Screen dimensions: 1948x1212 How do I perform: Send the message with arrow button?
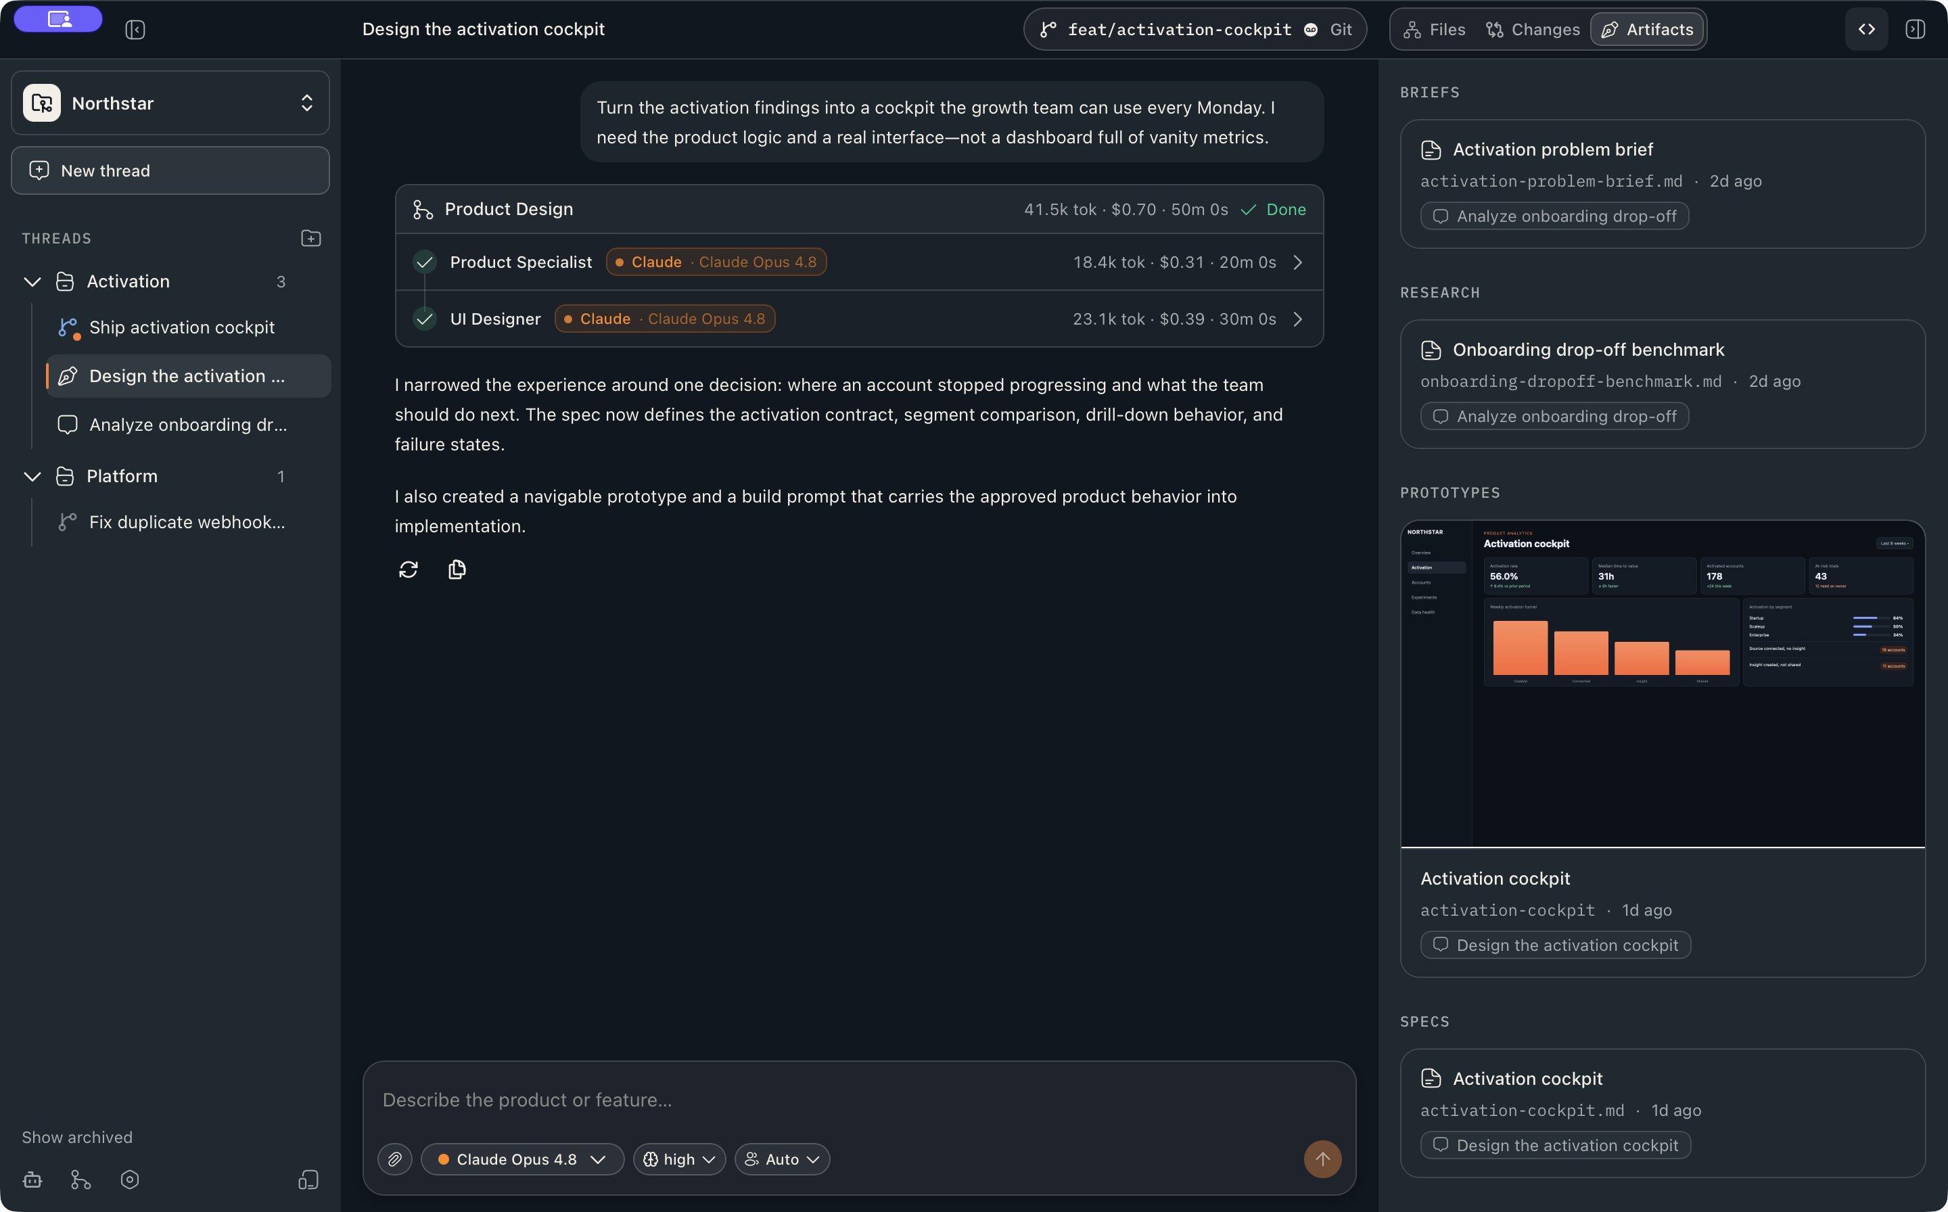click(x=1322, y=1159)
